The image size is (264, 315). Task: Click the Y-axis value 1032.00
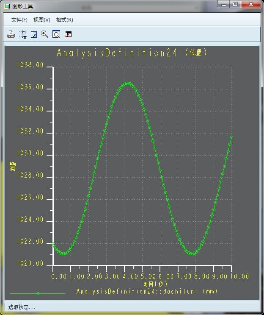(x=30, y=131)
